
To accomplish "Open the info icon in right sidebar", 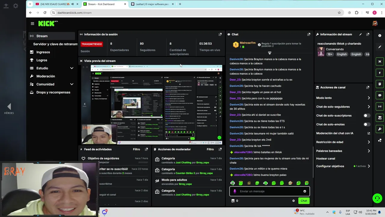I will 380,36.
